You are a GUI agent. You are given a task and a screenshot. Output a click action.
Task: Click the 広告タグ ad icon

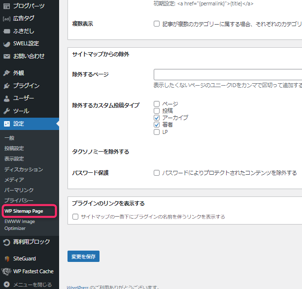click(6, 19)
